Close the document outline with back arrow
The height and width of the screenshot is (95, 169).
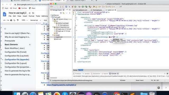click(5, 29)
